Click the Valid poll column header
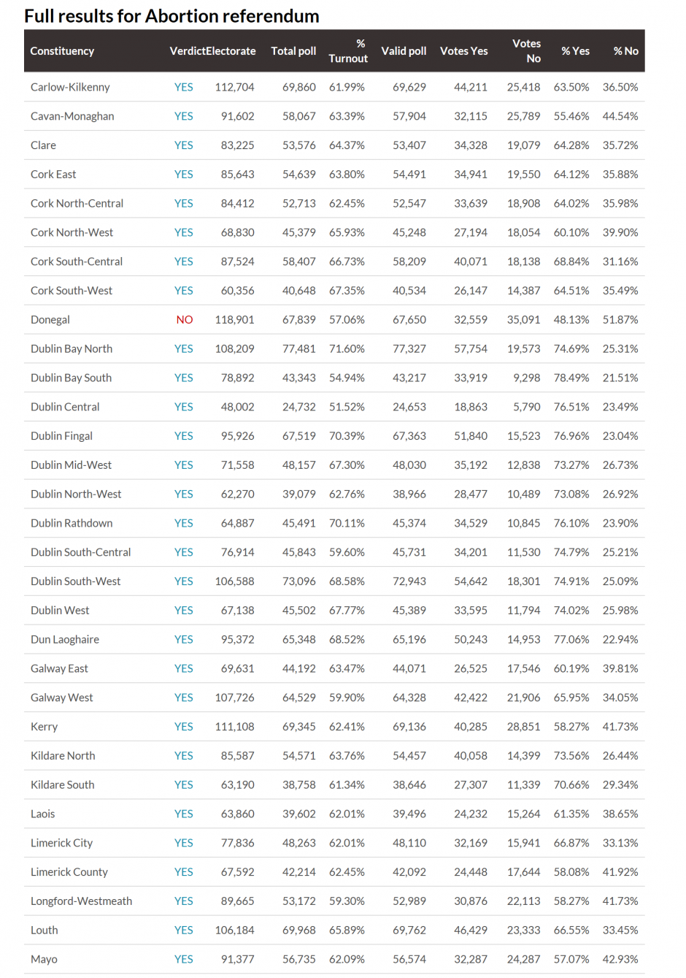This screenshot has width=686, height=978. (x=404, y=51)
